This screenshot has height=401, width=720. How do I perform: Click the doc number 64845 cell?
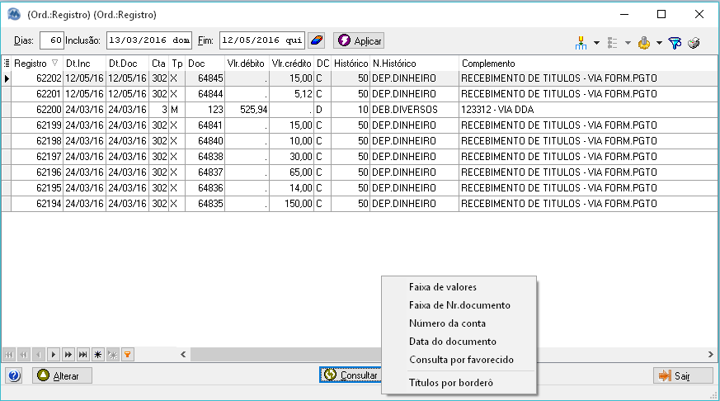pos(205,78)
